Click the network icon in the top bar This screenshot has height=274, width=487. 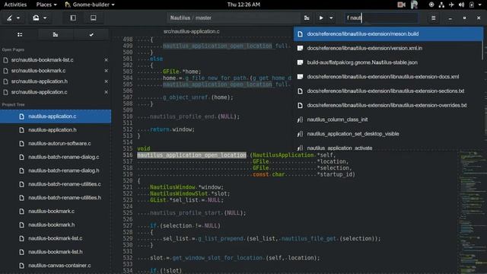click(x=441, y=5)
